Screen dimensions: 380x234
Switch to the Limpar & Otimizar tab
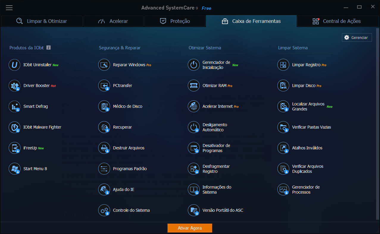(x=42, y=21)
